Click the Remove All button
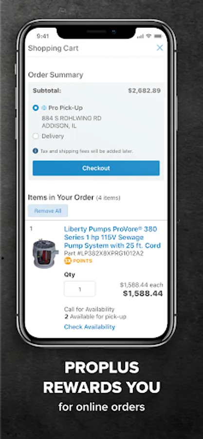 click(x=48, y=211)
